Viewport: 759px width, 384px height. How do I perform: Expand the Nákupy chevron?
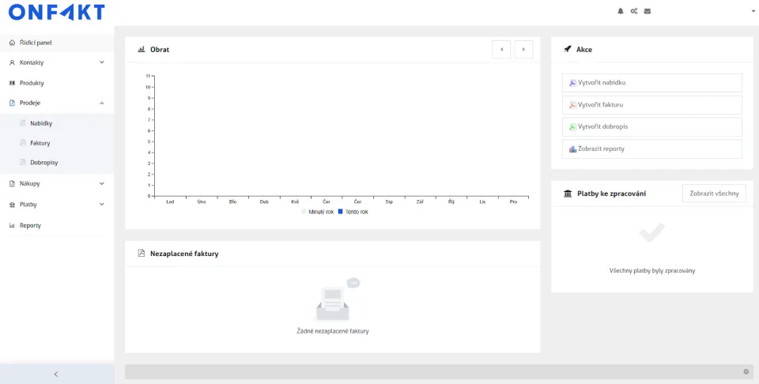(102, 184)
